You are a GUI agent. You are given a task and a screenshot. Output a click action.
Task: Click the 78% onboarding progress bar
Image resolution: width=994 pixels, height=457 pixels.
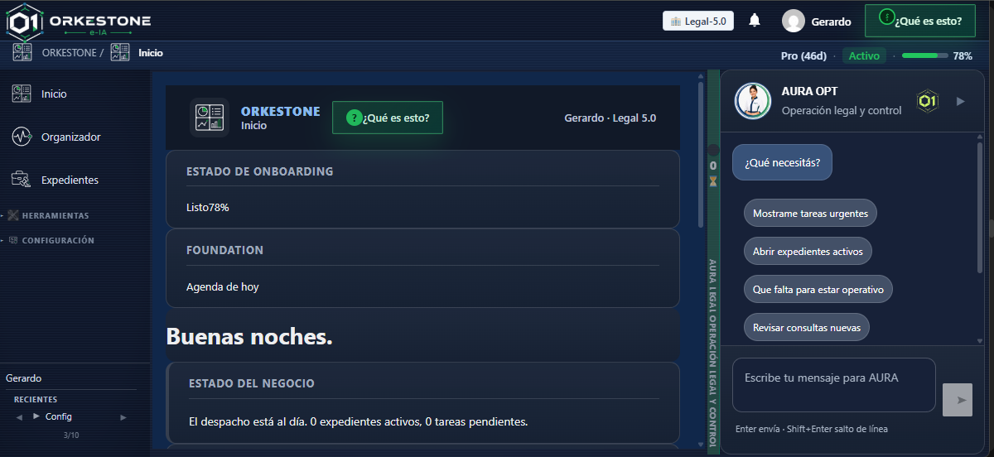pos(924,55)
